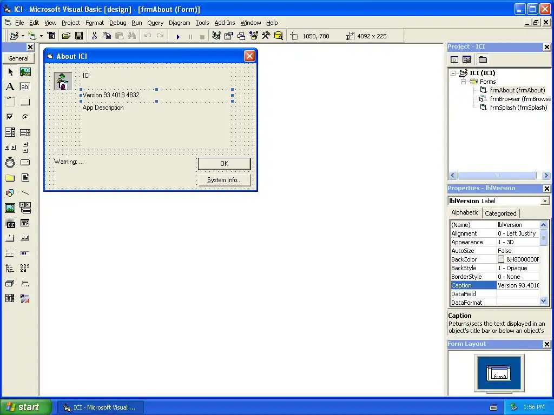554x415 pixels.
Task: Select the DirListBox folder tool
Action: tap(10, 177)
